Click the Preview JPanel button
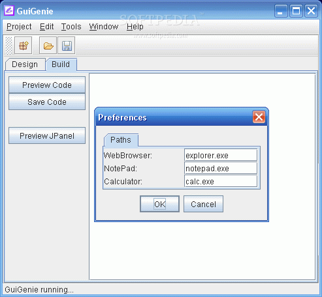Image resolution: width=322 pixels, height=297 pixels. click(x=47, y=135)
